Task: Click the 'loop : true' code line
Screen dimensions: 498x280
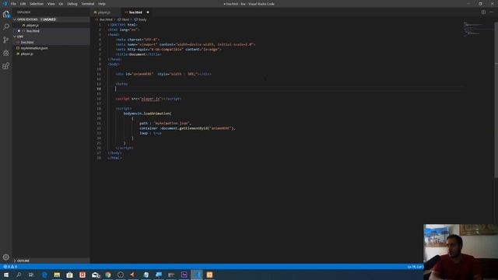Action: (150, 133)
